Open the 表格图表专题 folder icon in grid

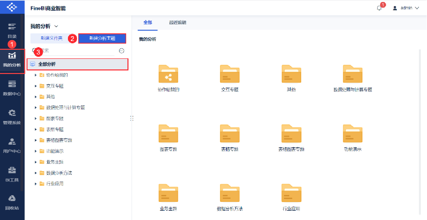(x=291, y=133)
